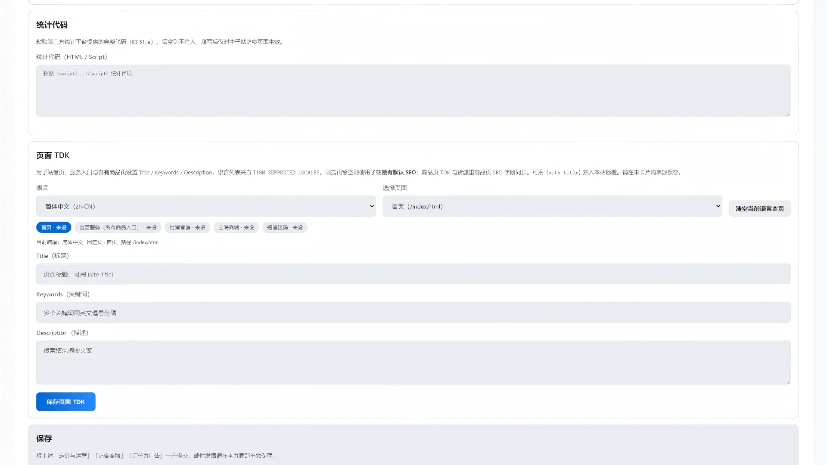Click the 为子站首页、服务入口 TDK description
This screenshot has height=465, width=827.
(x=360, y=173)
